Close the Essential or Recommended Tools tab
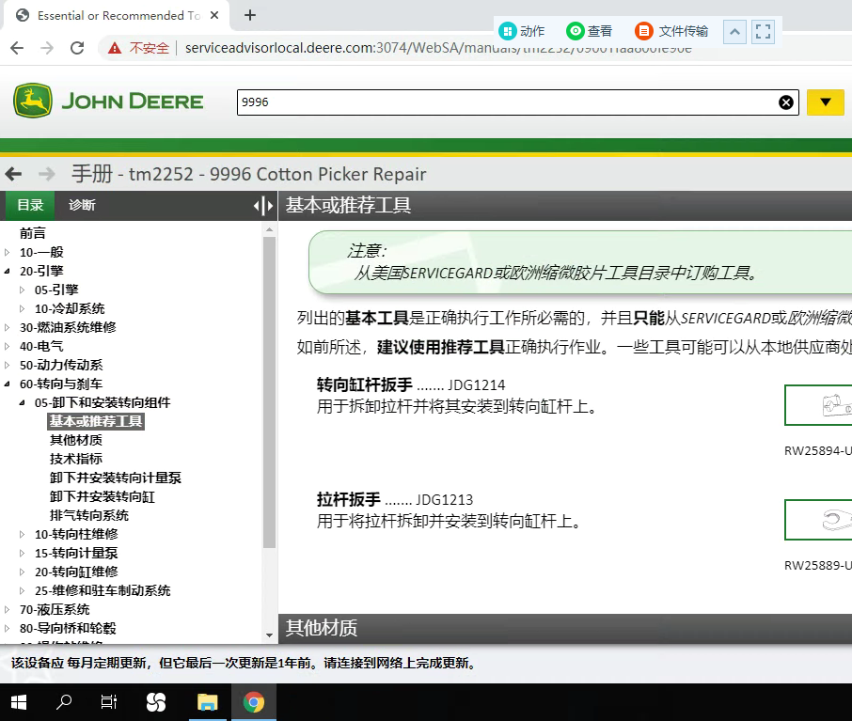The image size is (852, 721). (x=214, y=15)
